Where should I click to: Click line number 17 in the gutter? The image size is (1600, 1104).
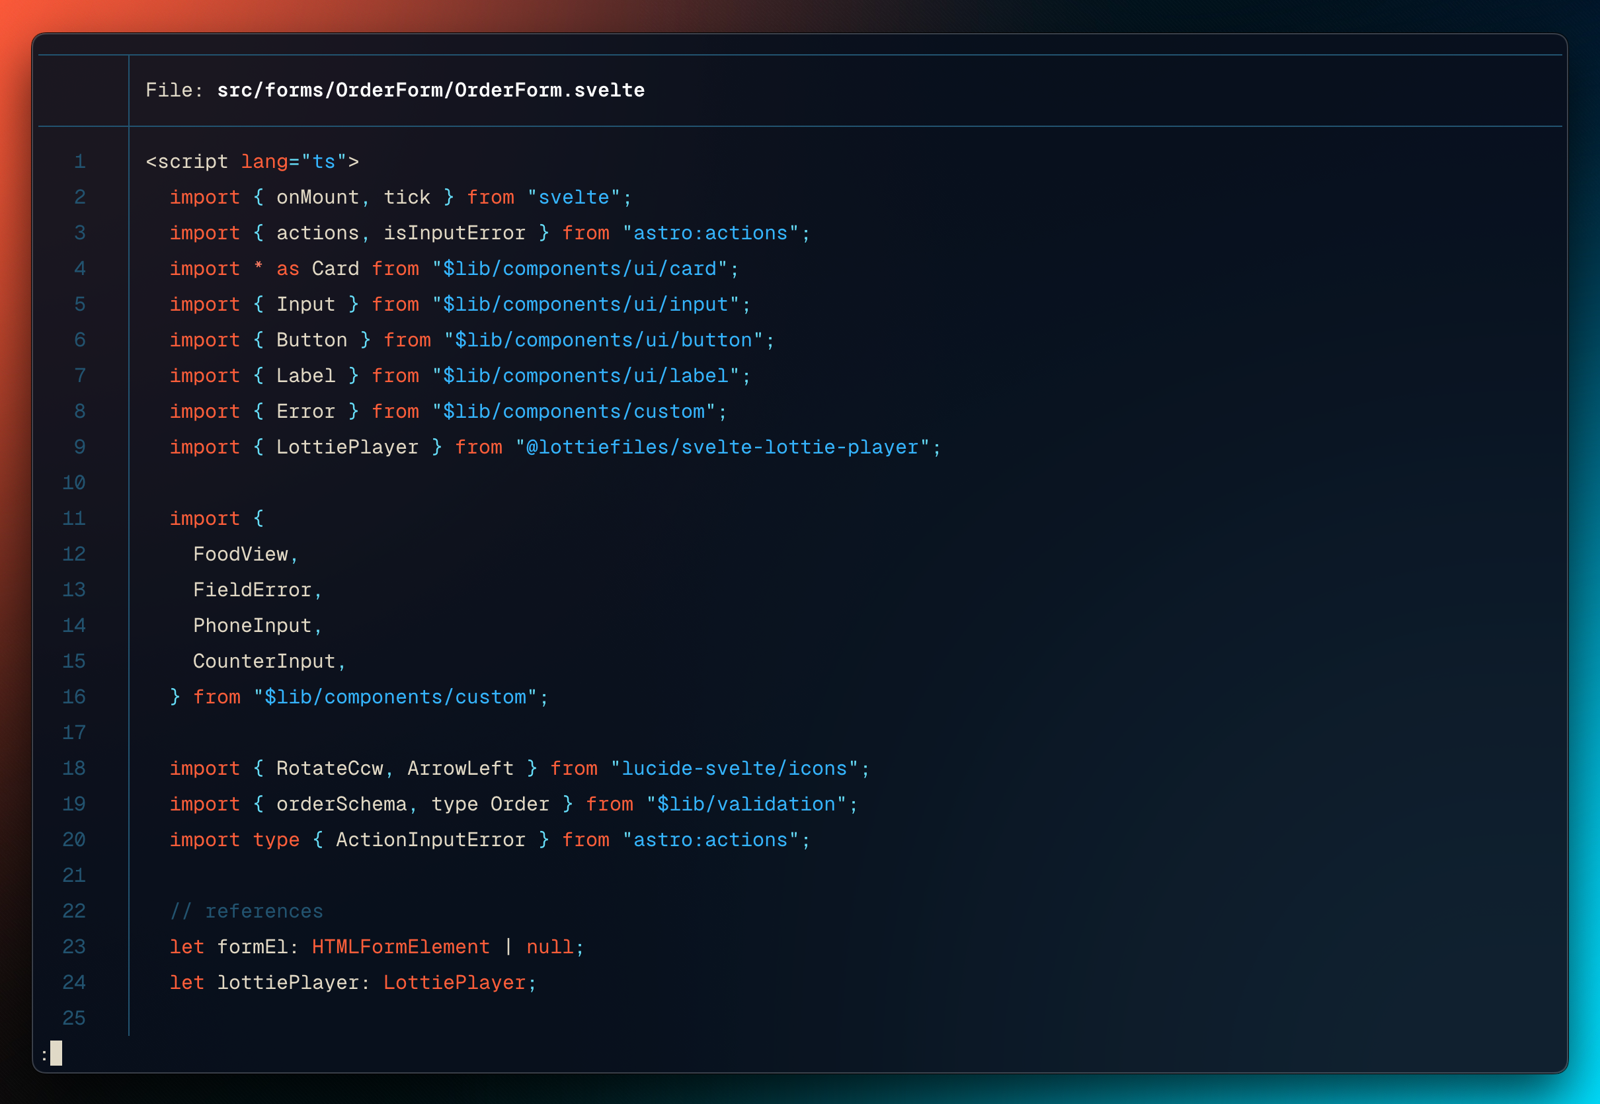[74, 733]
